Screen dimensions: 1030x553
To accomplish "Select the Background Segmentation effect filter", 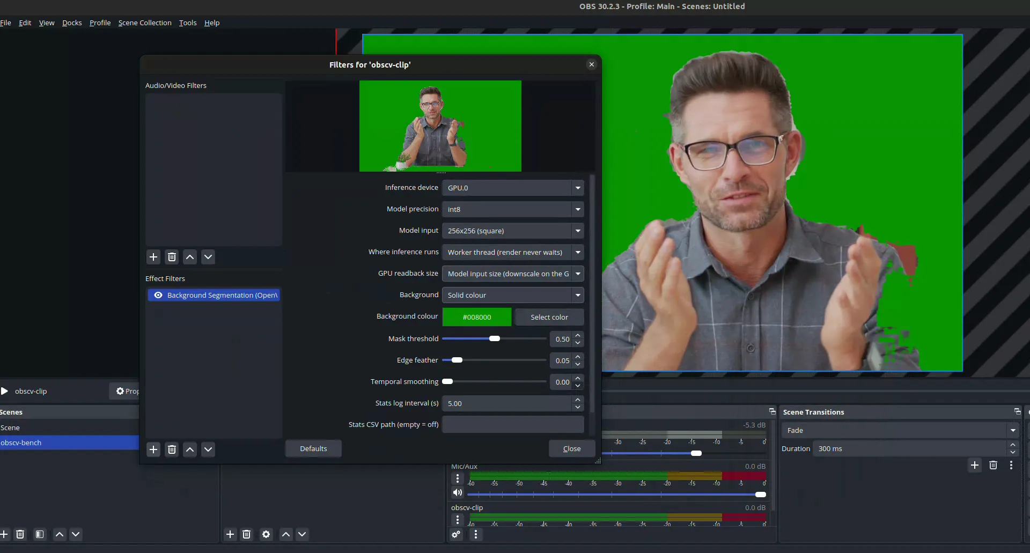I will (214, 295).
